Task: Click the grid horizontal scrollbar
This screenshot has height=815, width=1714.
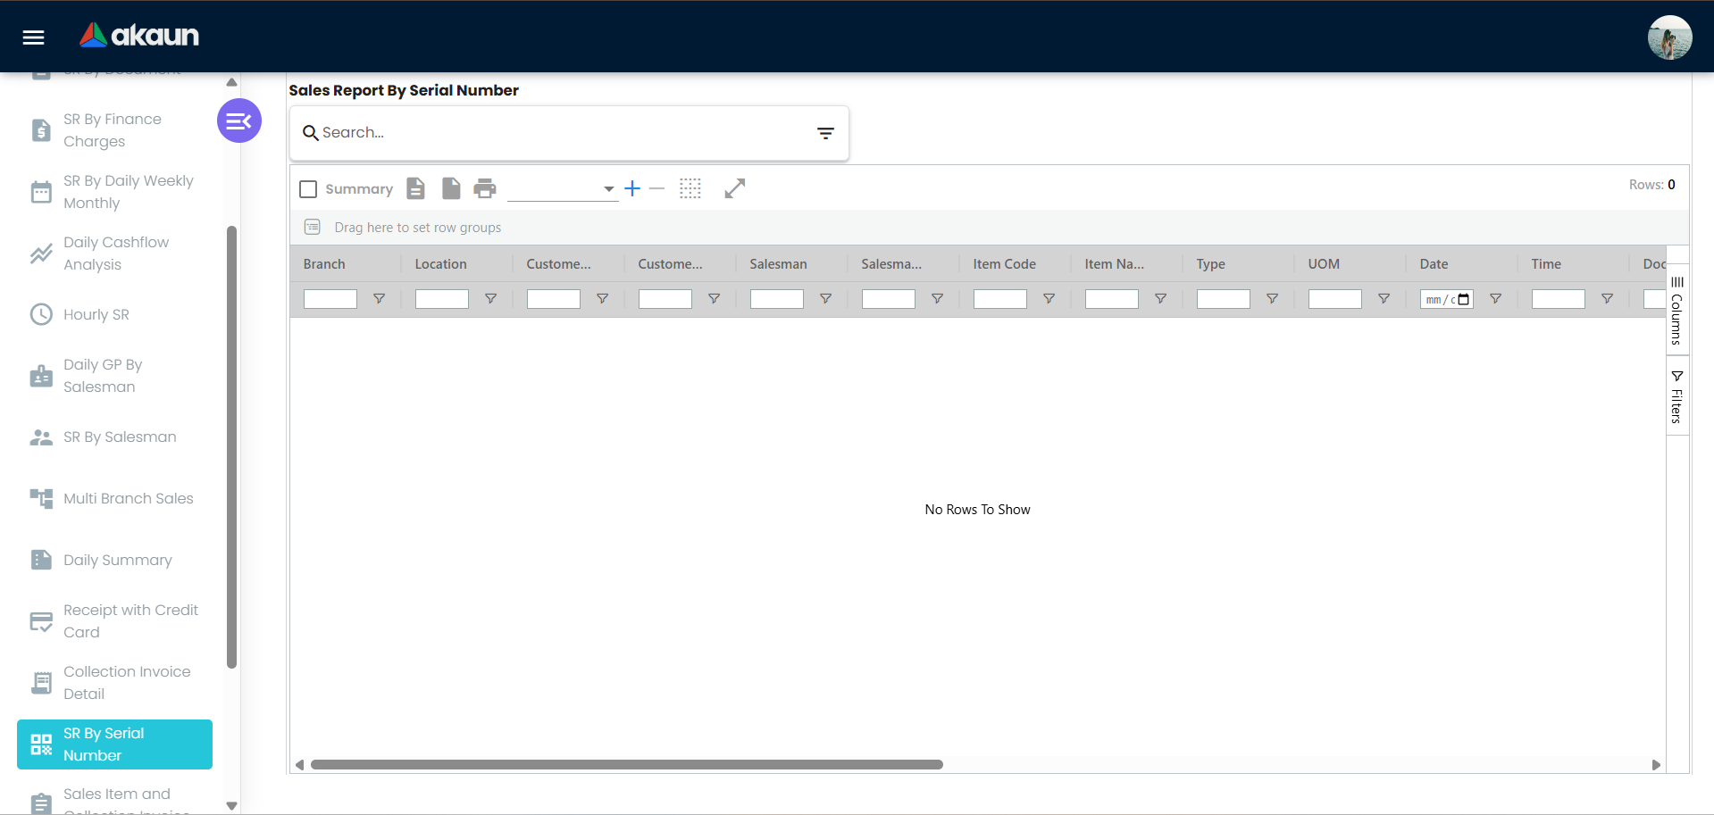Action: 627,765
